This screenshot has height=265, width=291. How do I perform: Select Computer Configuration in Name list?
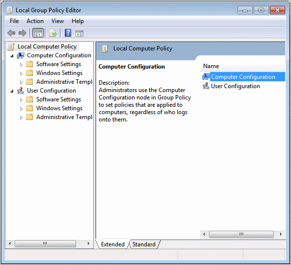[x=243, y=77]
